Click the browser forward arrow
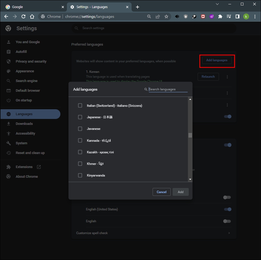The height and width of the screenshot is (260, 261). [15, 16]
